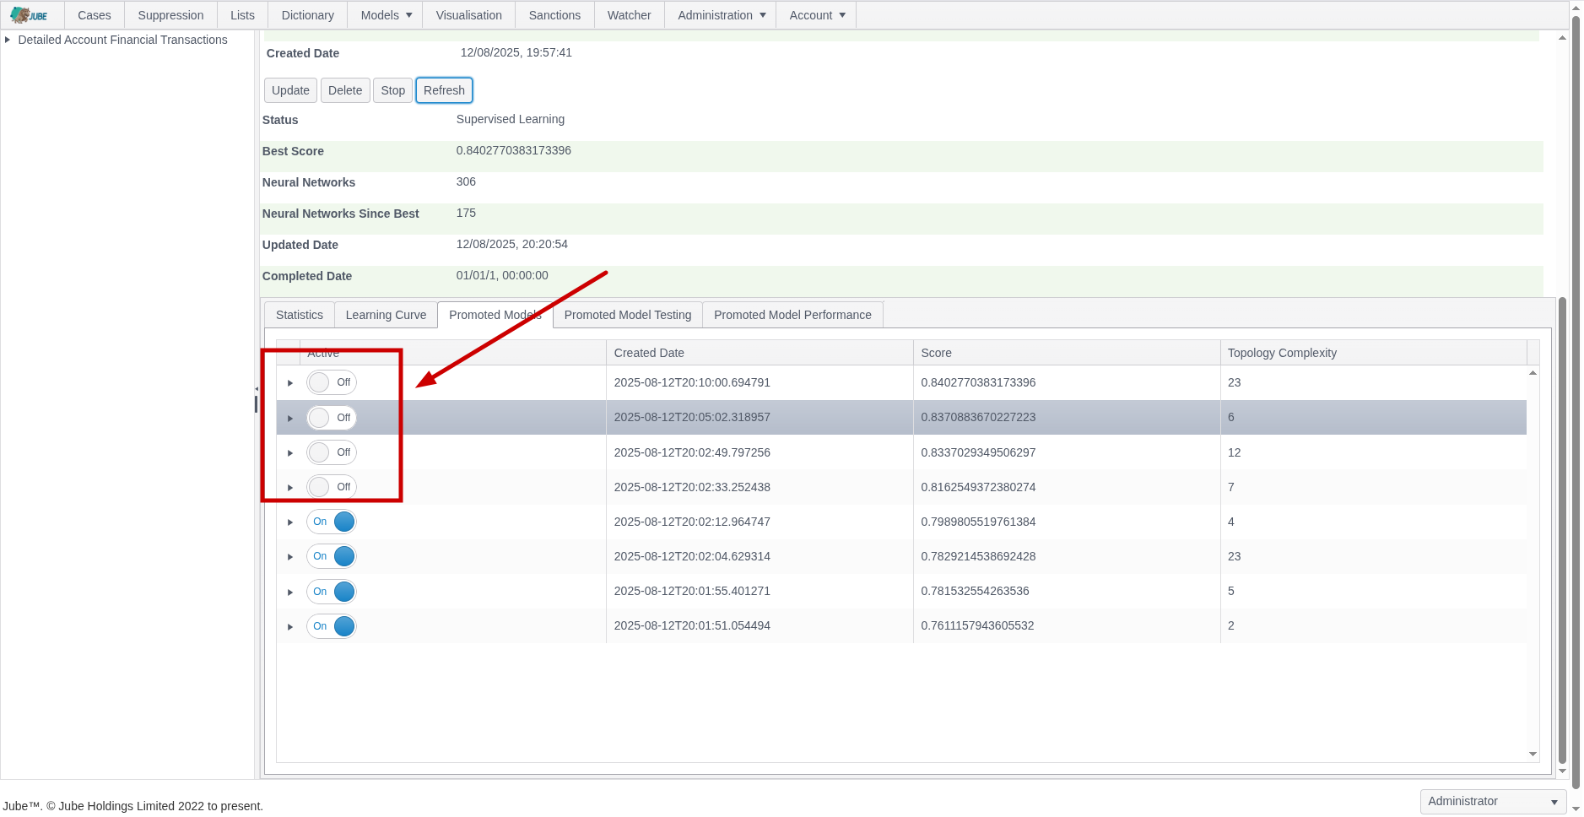1584x817 pixels.
Task: Switch to Promoted Model Testing tab
Action: click(x=627, y=315)
